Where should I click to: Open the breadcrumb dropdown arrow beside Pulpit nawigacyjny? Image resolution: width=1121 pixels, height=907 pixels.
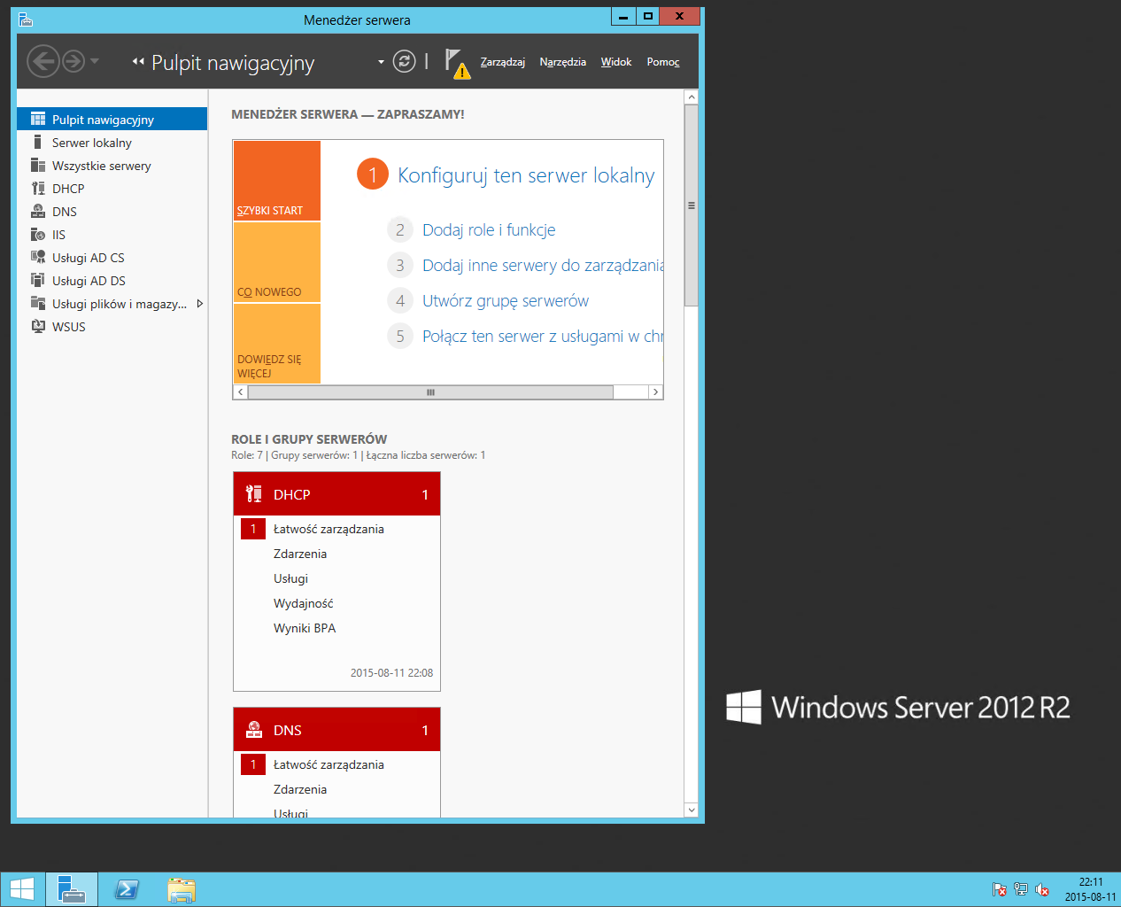click(381, 62)
